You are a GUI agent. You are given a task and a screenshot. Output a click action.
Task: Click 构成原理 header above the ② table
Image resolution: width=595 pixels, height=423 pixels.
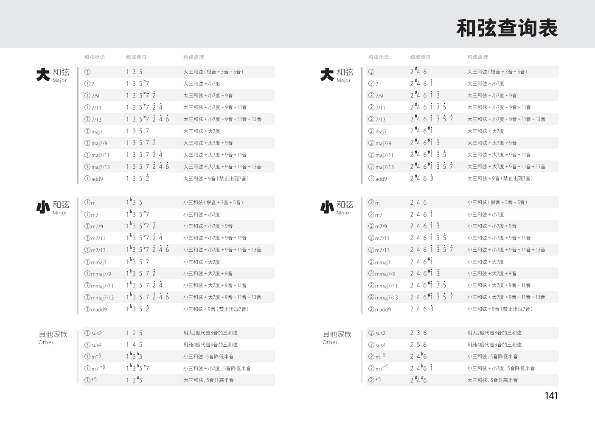click(x=477, y=57)
